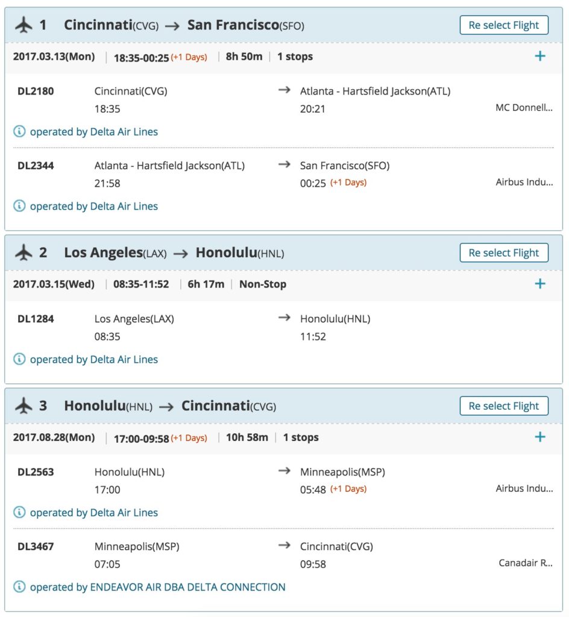Image resolution: width=569 pixels, height=617 pixels.
Task: Click the airplane icon for flight 3
Action: coord(24,406)
